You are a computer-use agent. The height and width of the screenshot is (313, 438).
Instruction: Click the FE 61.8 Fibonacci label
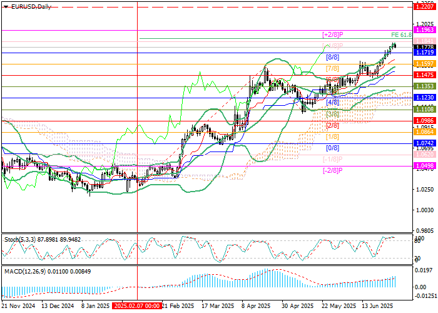pos(401,34)
